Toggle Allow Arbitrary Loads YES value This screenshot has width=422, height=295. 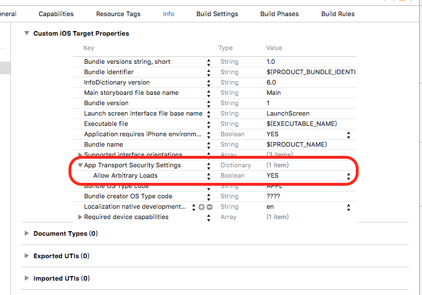coord(348,176)
